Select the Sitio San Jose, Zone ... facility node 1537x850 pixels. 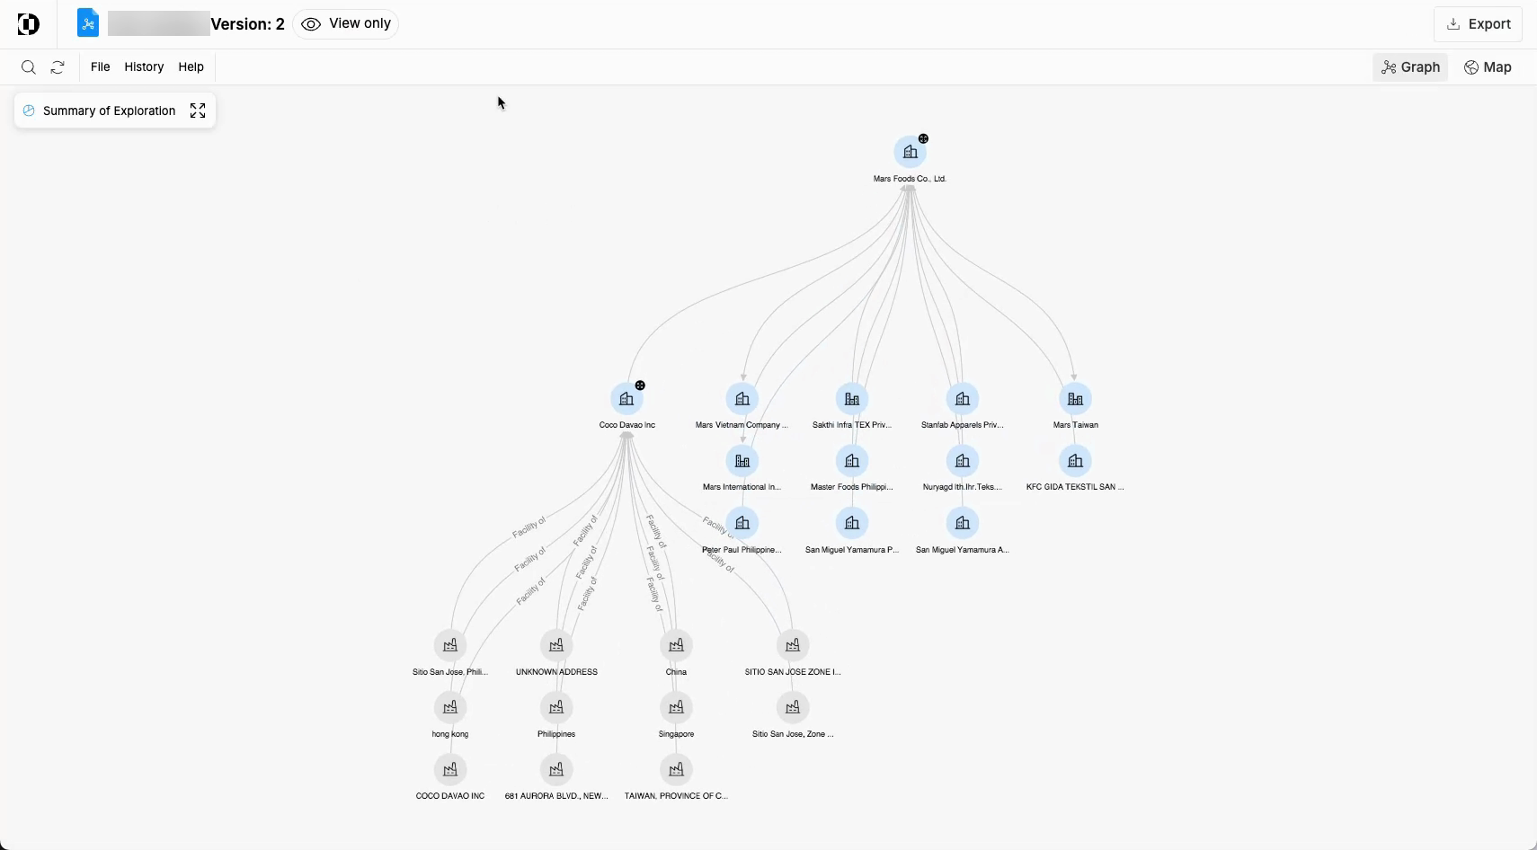[x=793, y=707]
